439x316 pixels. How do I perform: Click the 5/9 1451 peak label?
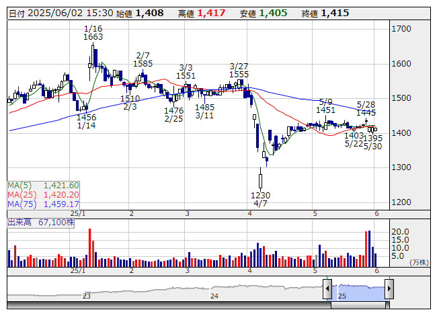tap(325, 106)
